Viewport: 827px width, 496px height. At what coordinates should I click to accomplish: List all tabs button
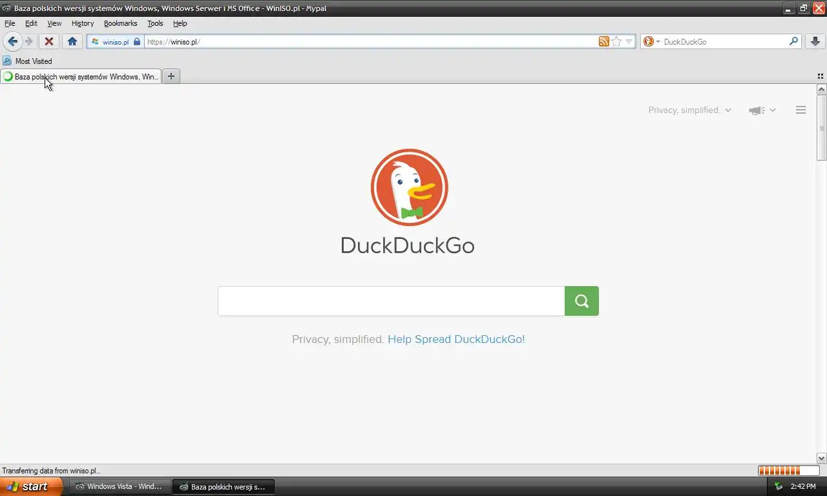click(x=821, y=76)
